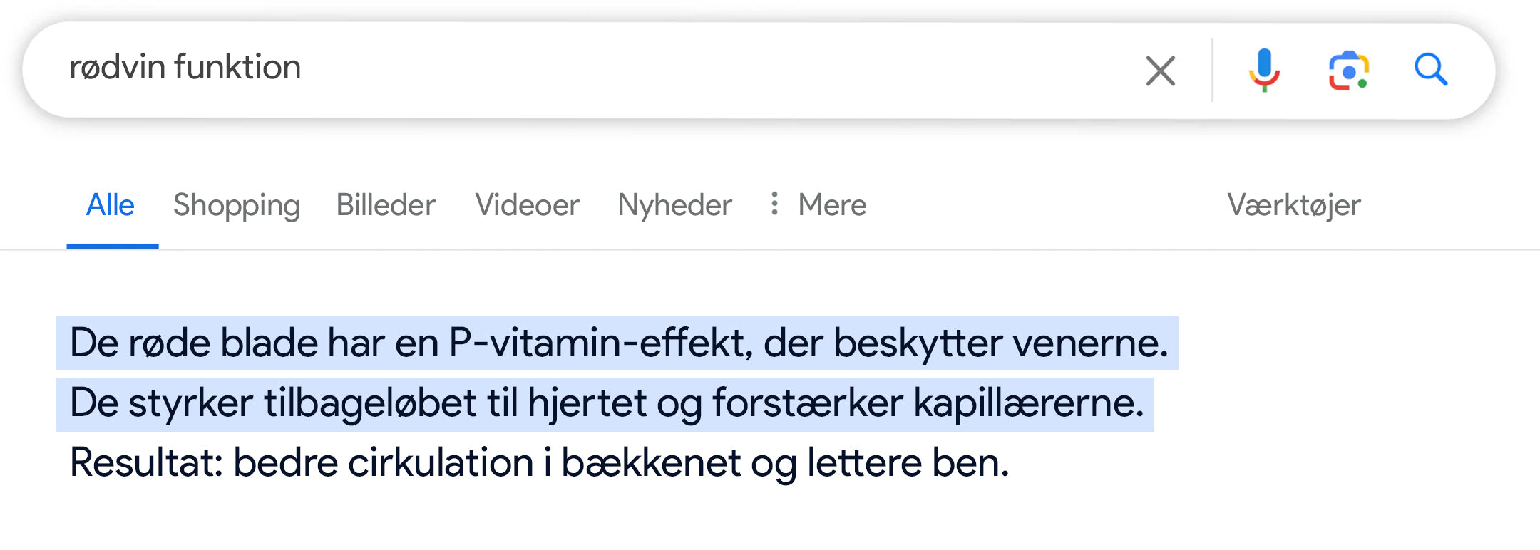Click the word "kapillærerne" in the snippet
1540x550 pixels.
(x=1028, y=403)
